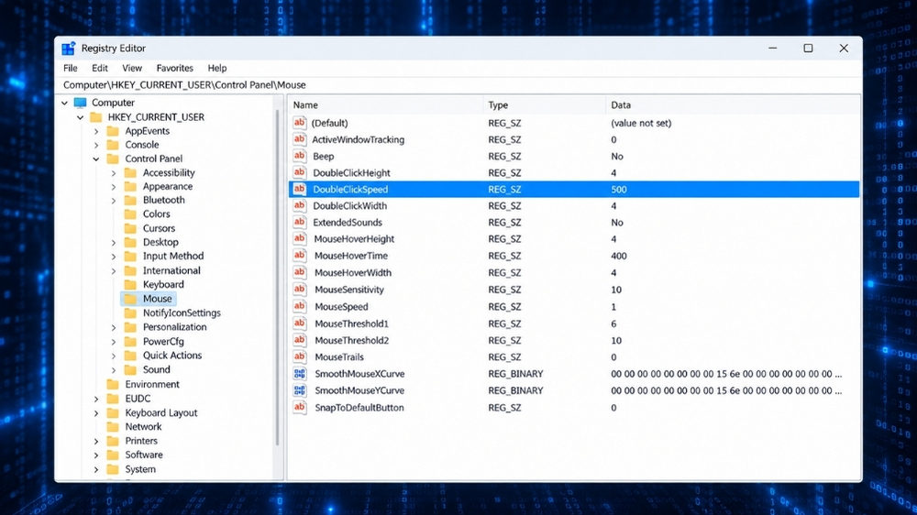Click the tree pane vertical scrollbar
This screenshot has width=917, height=515.
pyautogui.click(x=277, y=278)
